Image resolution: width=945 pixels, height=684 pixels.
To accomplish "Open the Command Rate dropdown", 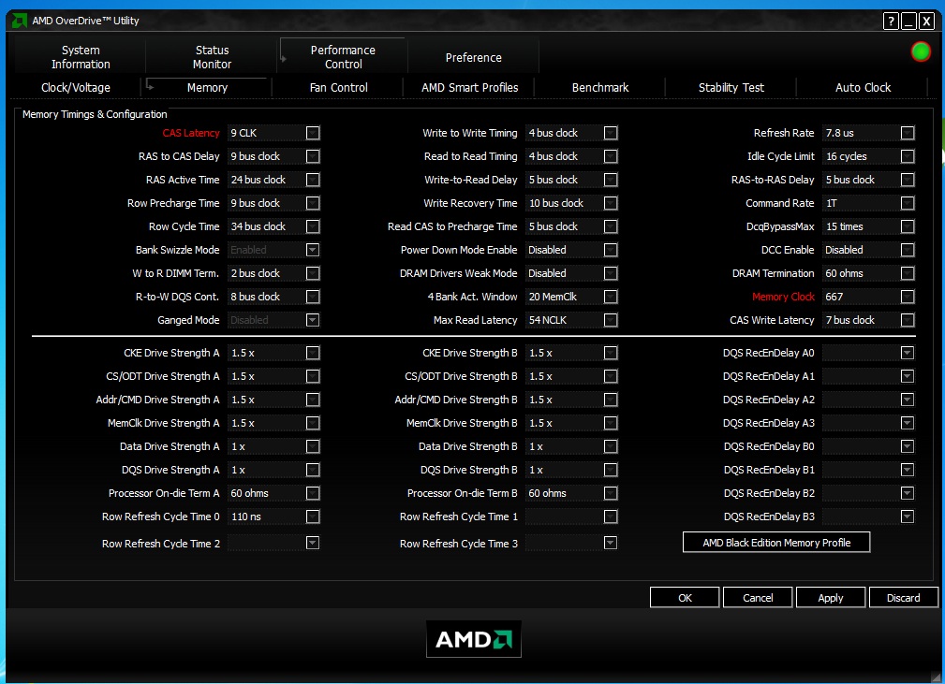I will [x=908, y=203].
